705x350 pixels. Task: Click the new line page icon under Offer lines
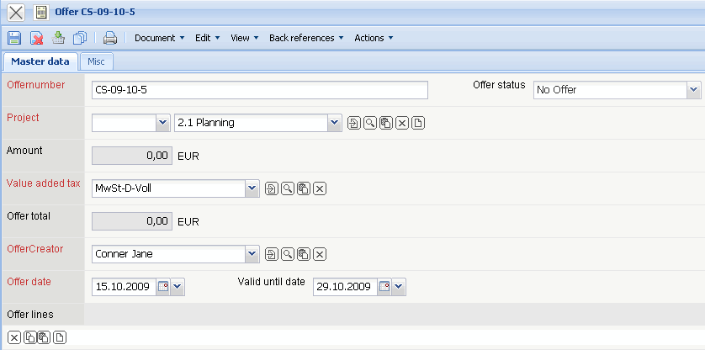(x=60, y=338)
